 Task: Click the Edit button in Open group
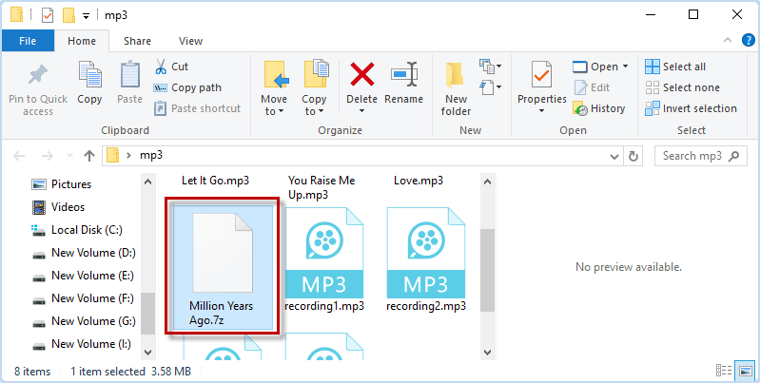[592, 87]
